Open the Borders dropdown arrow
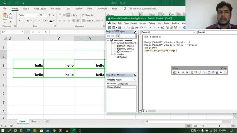Image resolution: width=237 pixels, height=133 pixels. coord(39,21)
